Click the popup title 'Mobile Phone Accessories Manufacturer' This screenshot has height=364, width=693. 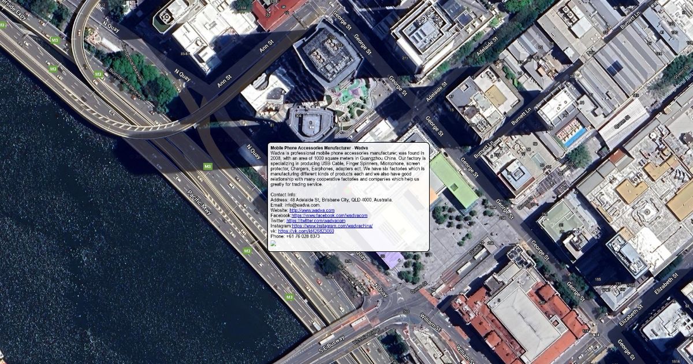(x=323, y=148)
